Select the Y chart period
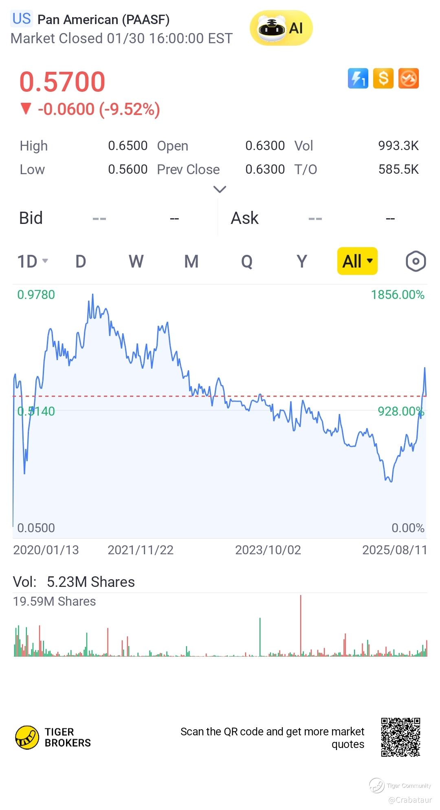Viewport: 440px width, 810px height. pyautogui.click(x=301, y=261)
